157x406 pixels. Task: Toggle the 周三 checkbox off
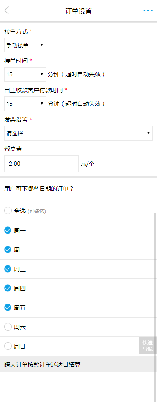8,269
